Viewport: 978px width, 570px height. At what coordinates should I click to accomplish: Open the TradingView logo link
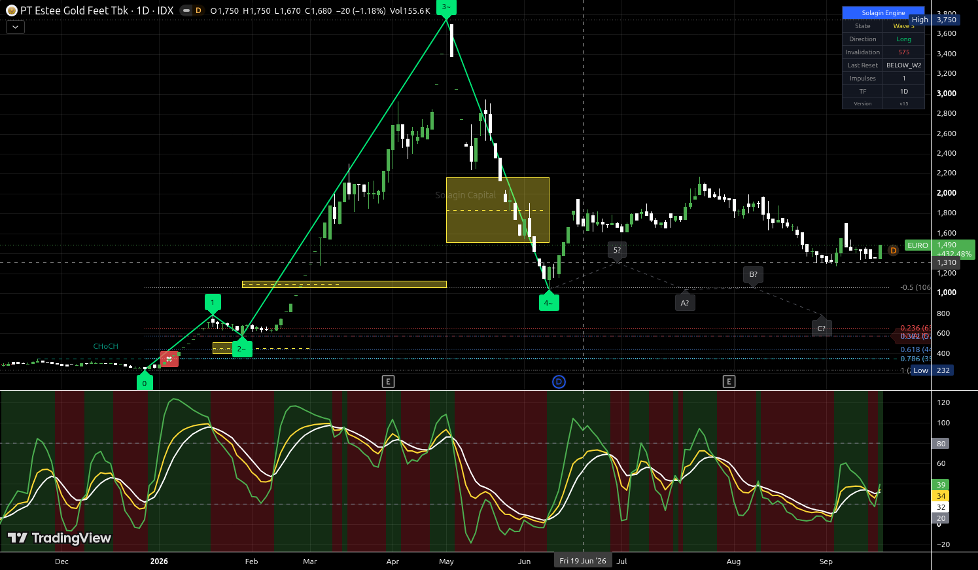[60, 538]
